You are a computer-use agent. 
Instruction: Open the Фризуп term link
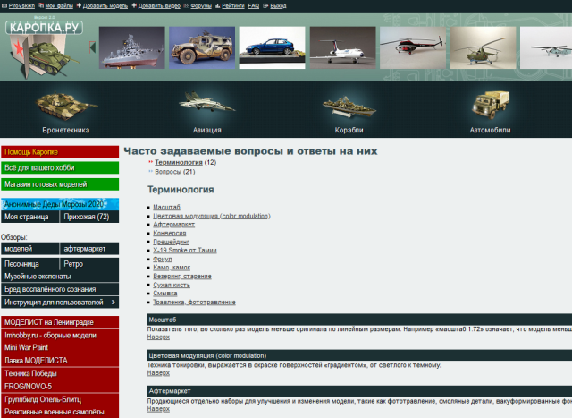(x=163, y=259)
